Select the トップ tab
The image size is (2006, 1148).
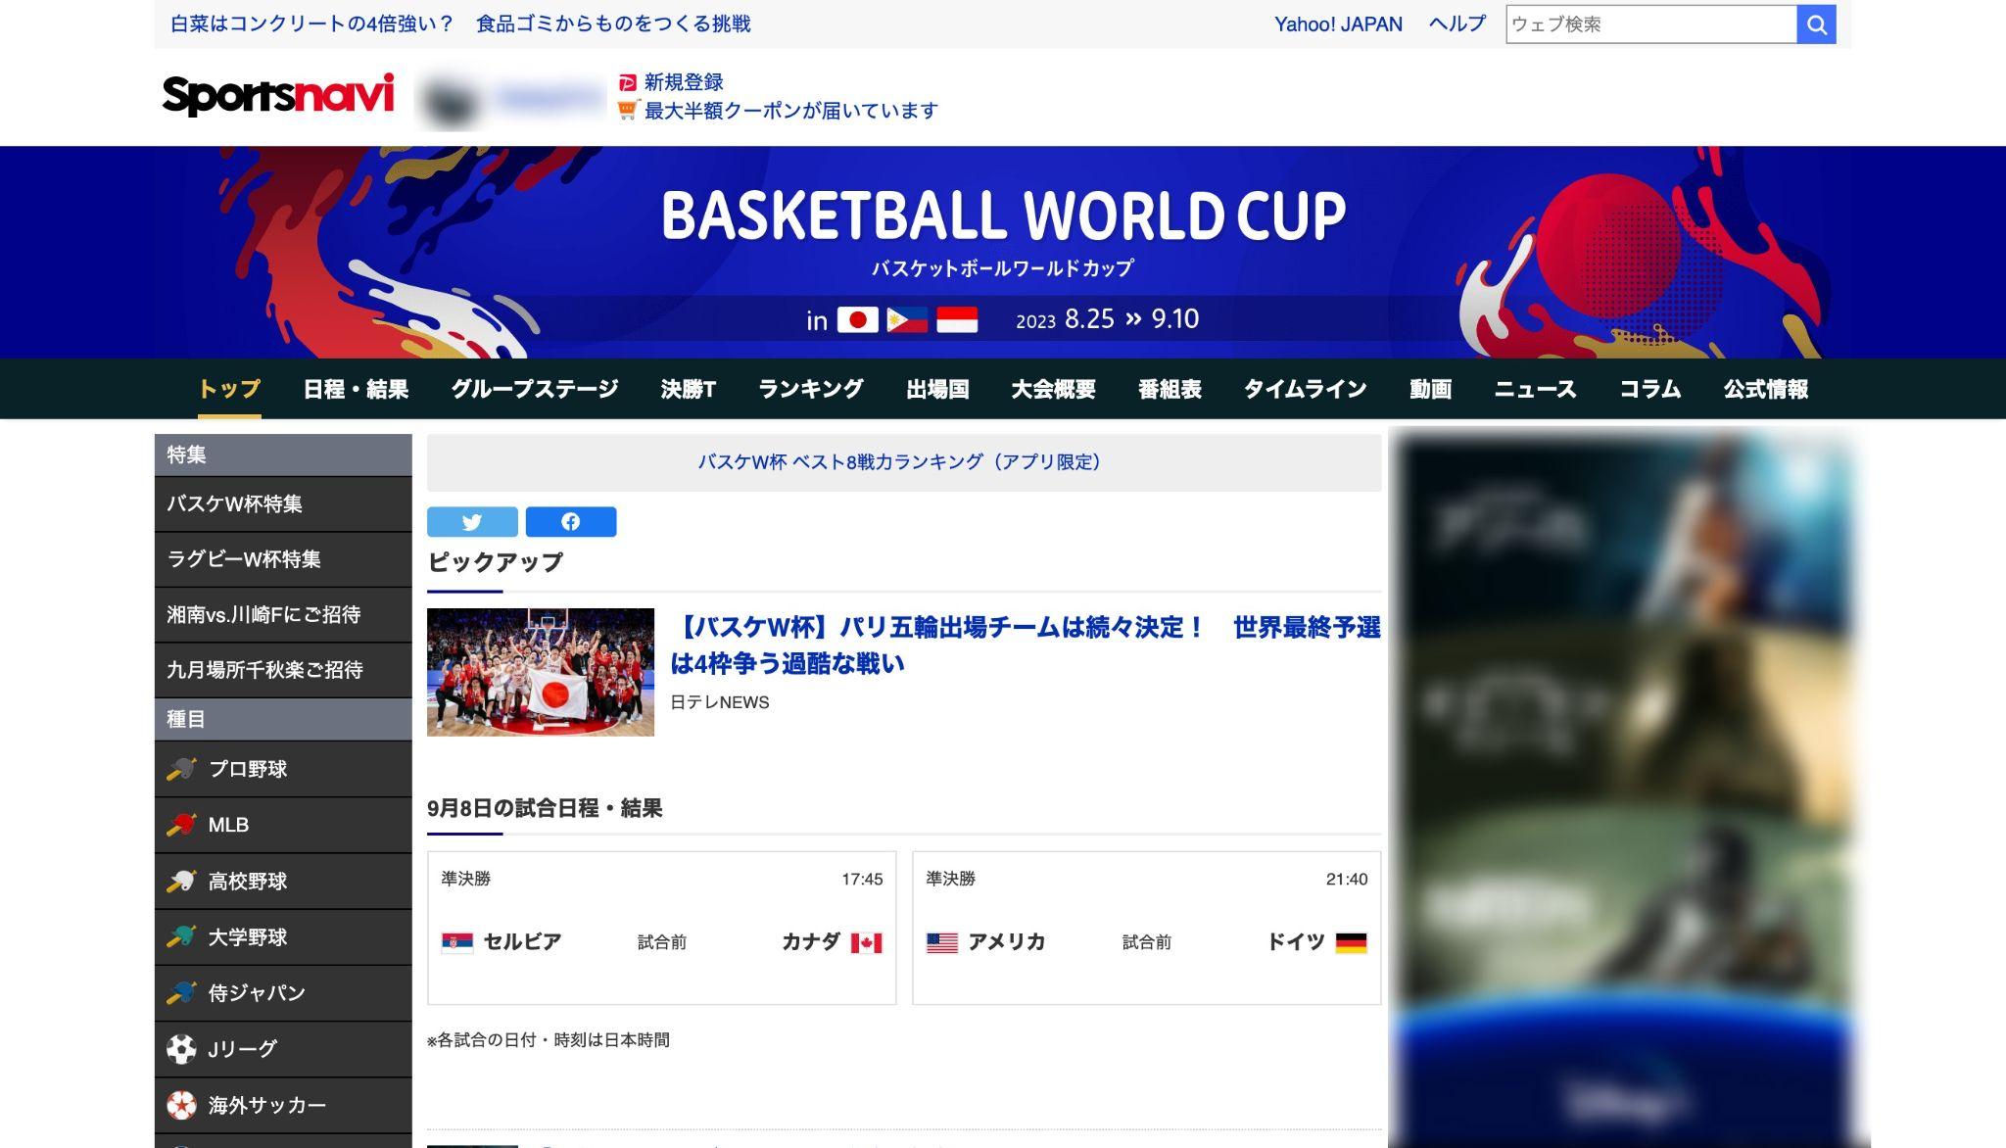[x=229, y=389]
